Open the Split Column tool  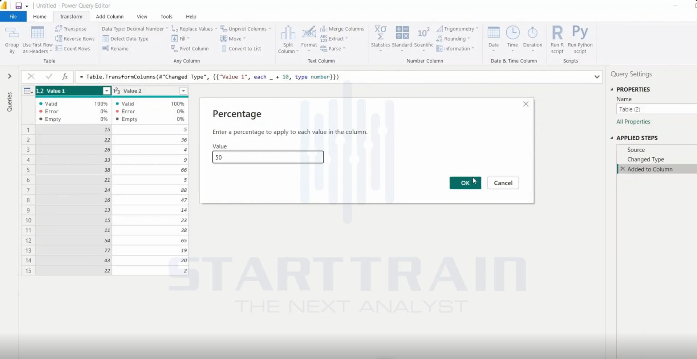[x=288, y=40]
